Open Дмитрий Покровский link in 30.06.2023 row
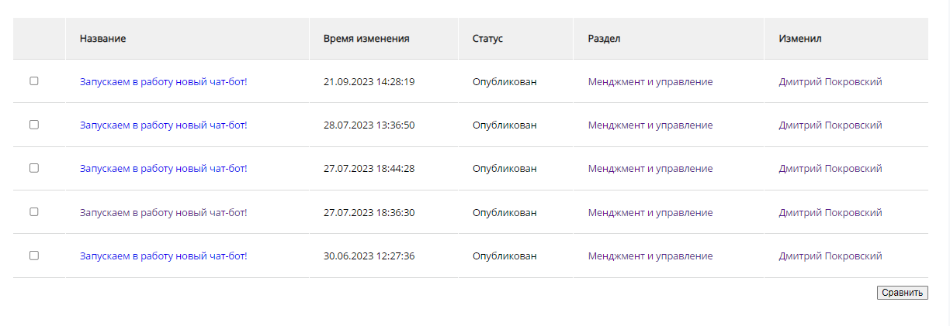 [830, 256]
